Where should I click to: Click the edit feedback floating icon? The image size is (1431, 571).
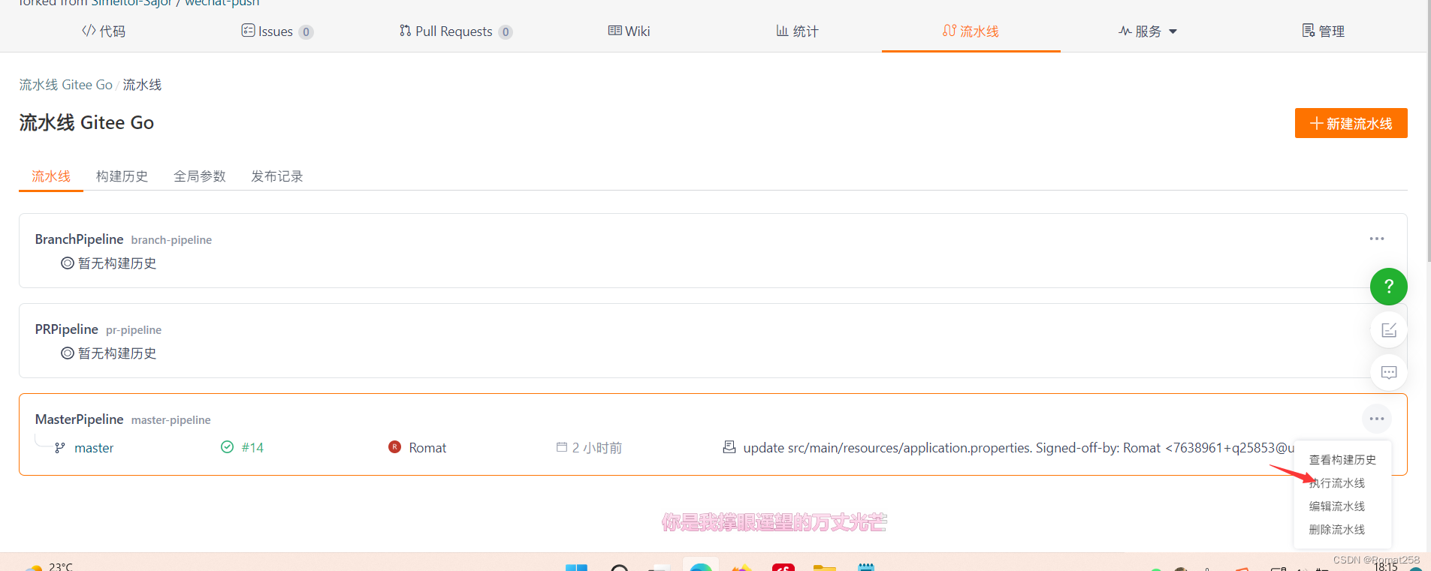[x=1388, y=330]
